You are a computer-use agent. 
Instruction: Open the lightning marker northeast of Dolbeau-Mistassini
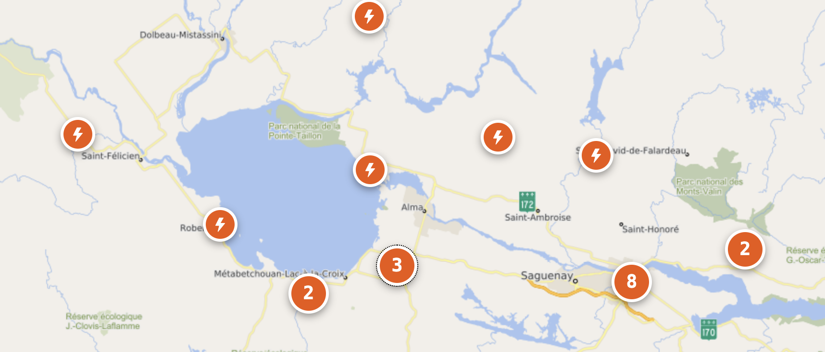coord(369,16)
